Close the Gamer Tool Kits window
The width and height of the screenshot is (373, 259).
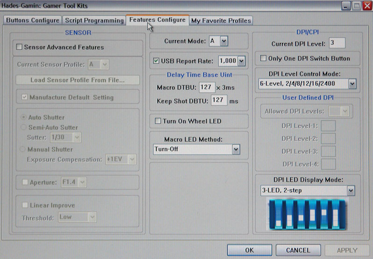pyautogui.click(x=367, y=6)
